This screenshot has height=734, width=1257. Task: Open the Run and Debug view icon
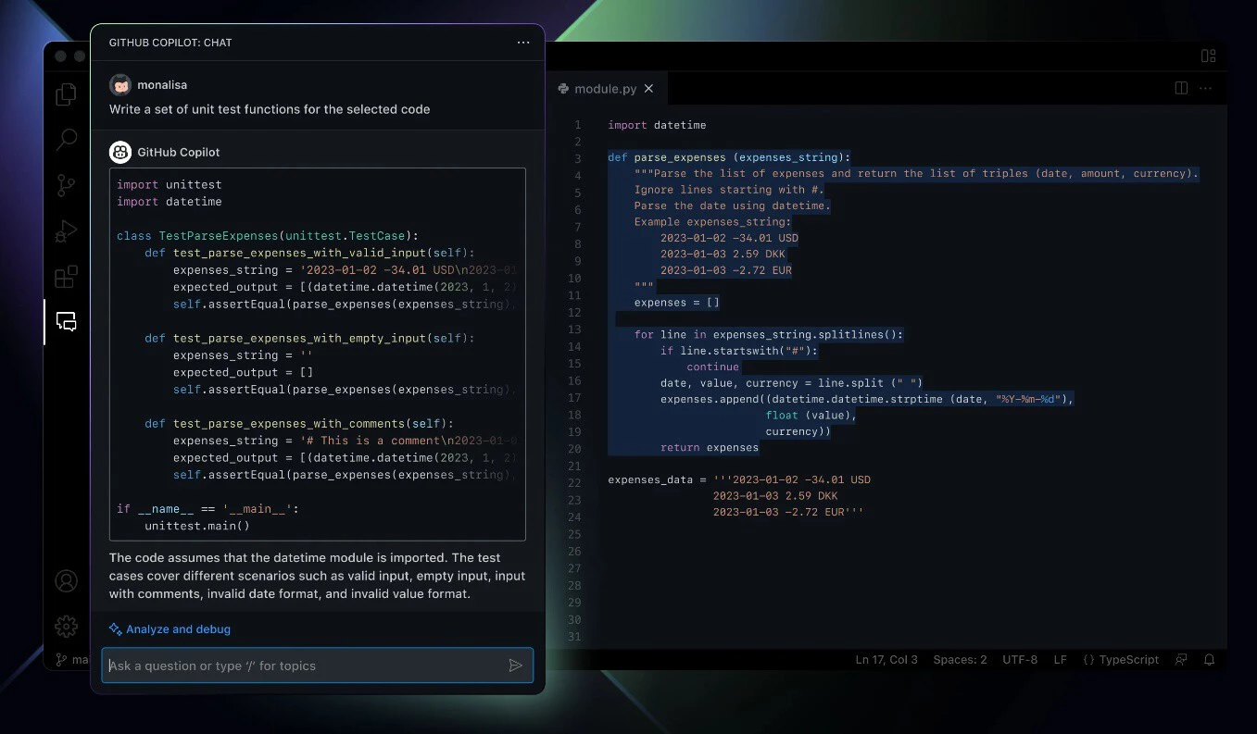coord(66,230)
